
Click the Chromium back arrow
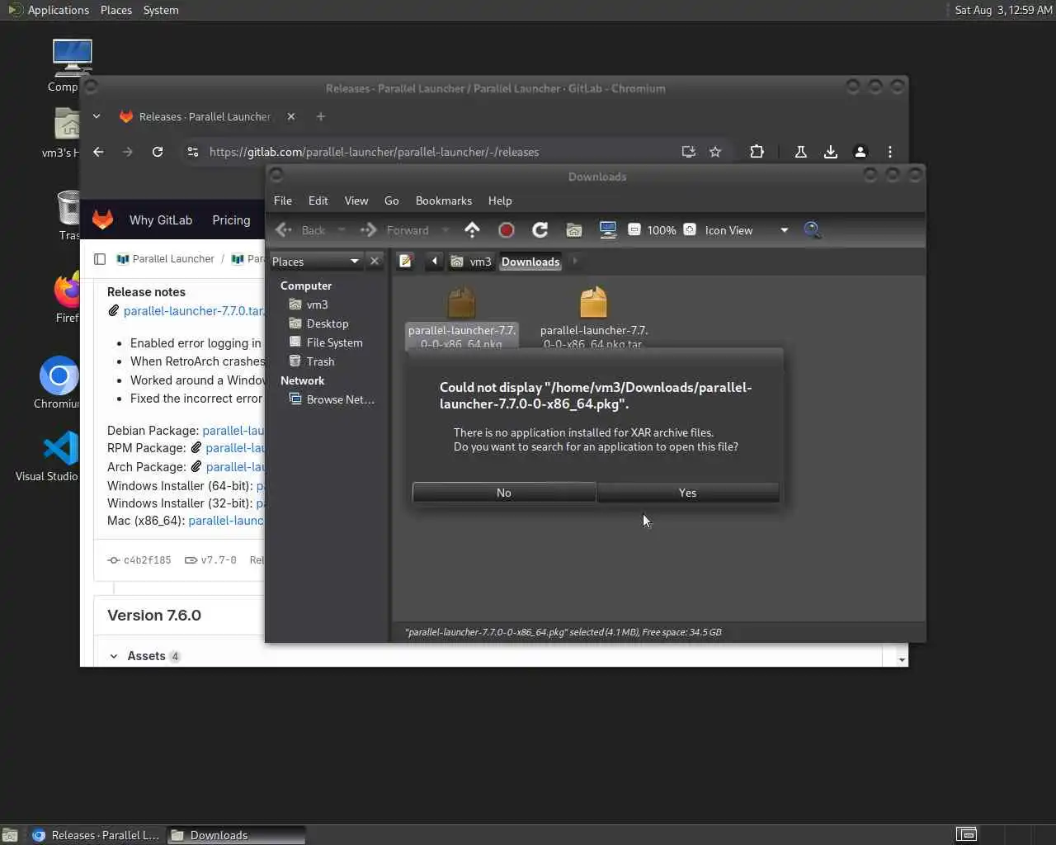[x=98, y=152]
